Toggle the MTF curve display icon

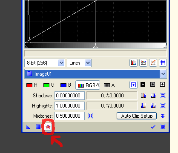(153, 62)
